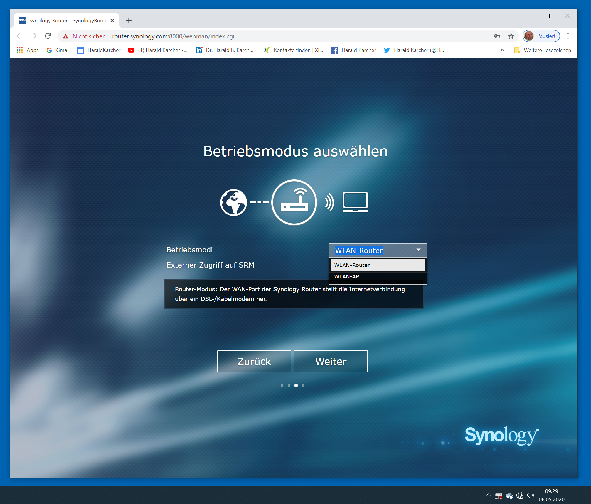
Task: Expand hidden bookmarks with the chevron
Action: pos(502,50)
